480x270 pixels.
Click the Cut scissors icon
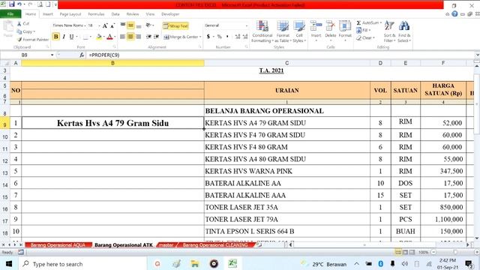pyautogui.click(x=19, y=23)
